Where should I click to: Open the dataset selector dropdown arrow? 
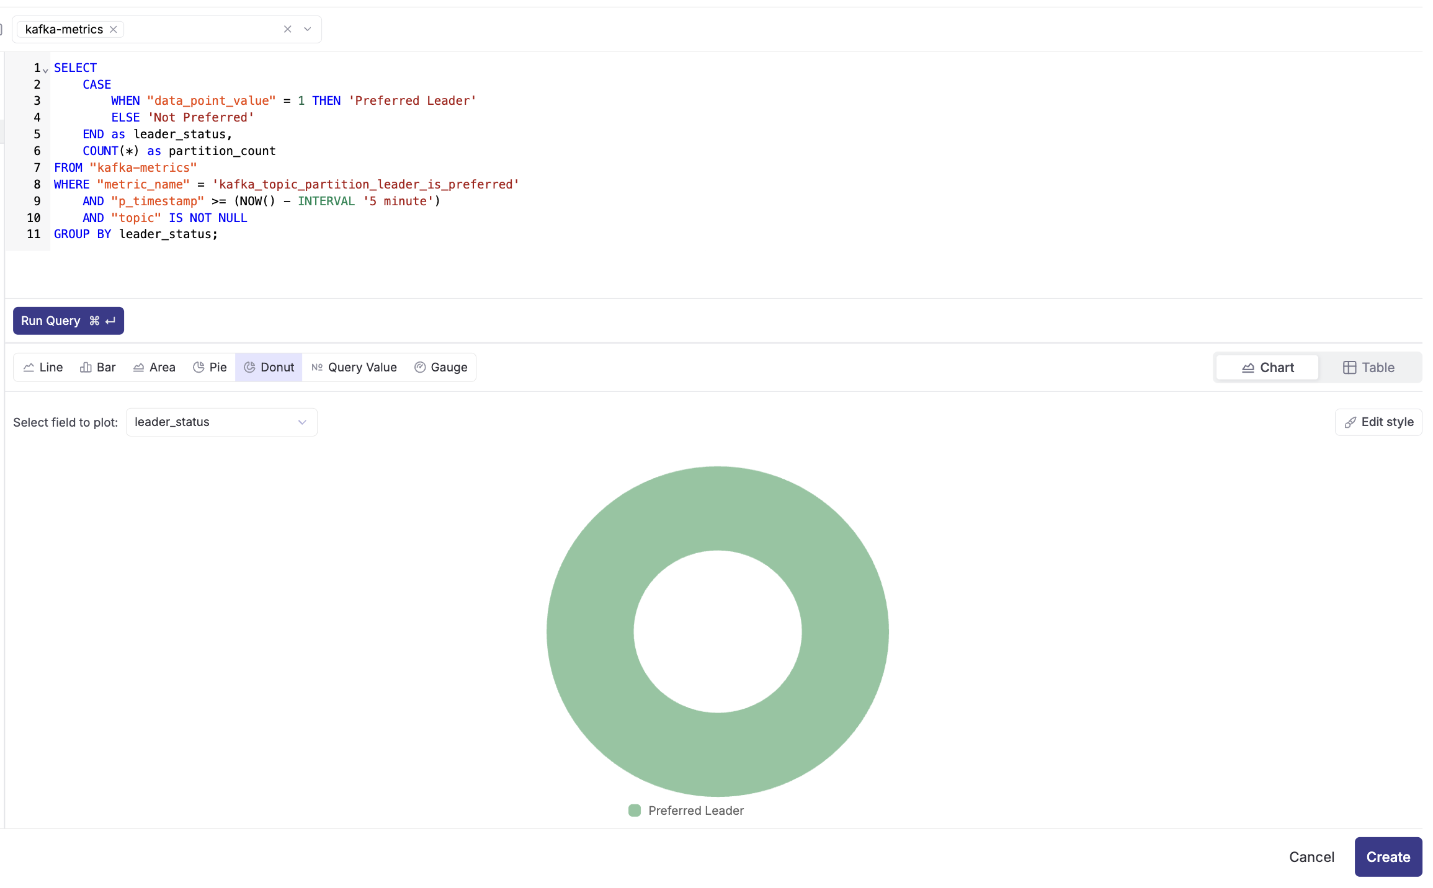(x=308, y=29)
